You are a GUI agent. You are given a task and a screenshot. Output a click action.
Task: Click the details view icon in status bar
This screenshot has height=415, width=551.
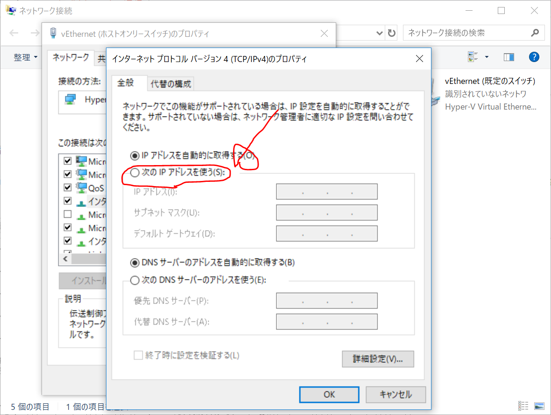523,406
